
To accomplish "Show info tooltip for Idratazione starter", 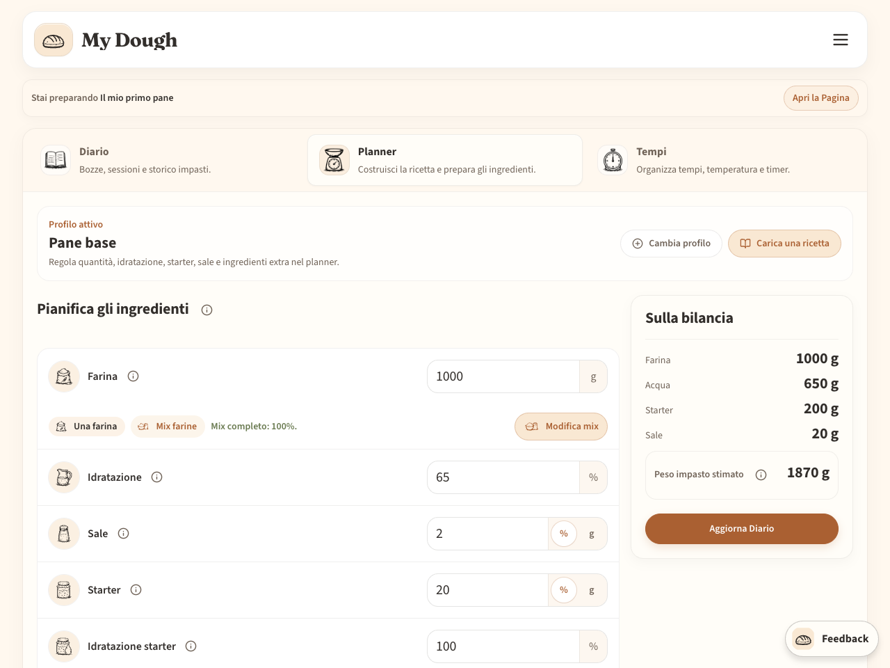I will click(x=191, y=646).
